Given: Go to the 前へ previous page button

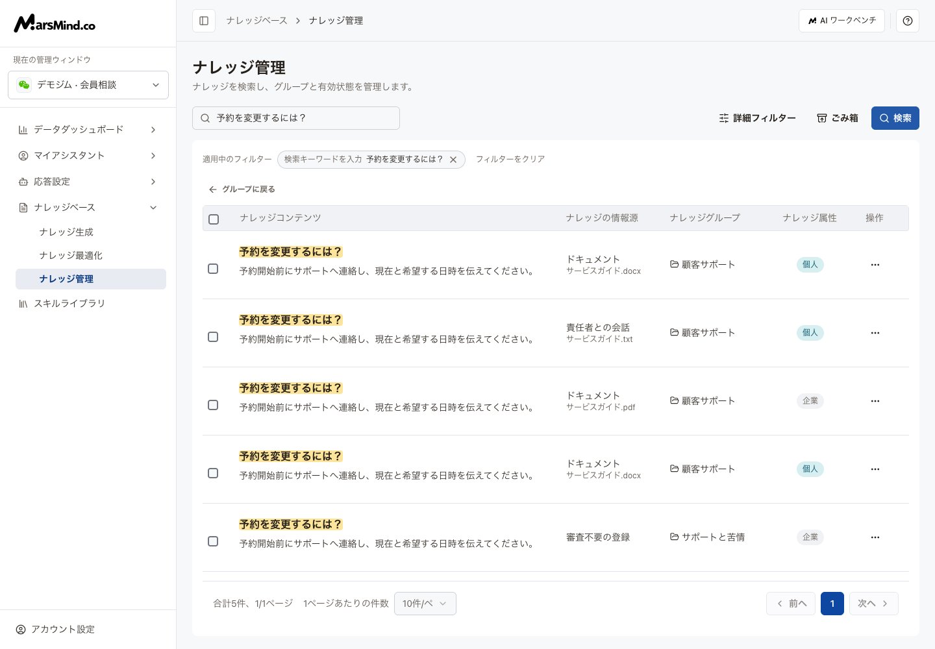Looking at the screenshot, I should 791,604.
